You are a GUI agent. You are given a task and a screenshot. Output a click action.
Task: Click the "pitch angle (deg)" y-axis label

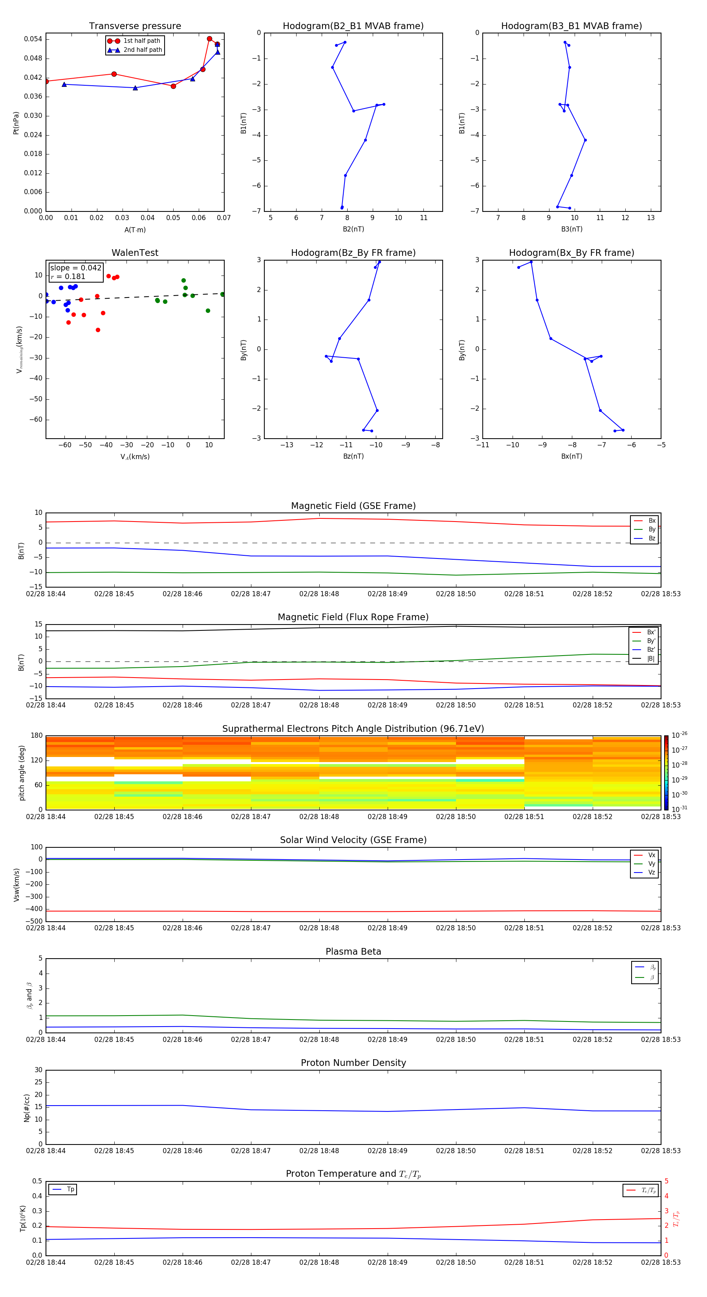coord(22,773)
